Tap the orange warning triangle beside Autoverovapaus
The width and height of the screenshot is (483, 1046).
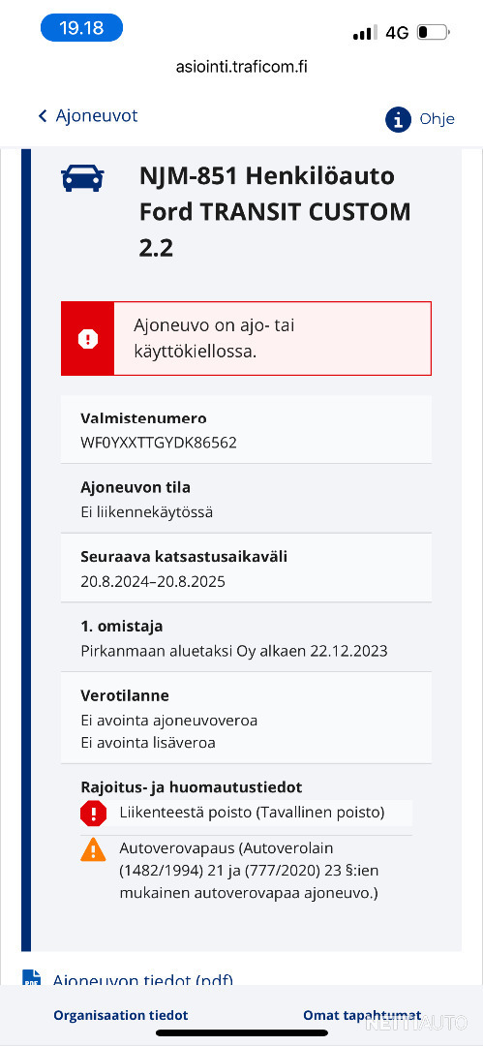pyautogui.click(x=93, y=850)
